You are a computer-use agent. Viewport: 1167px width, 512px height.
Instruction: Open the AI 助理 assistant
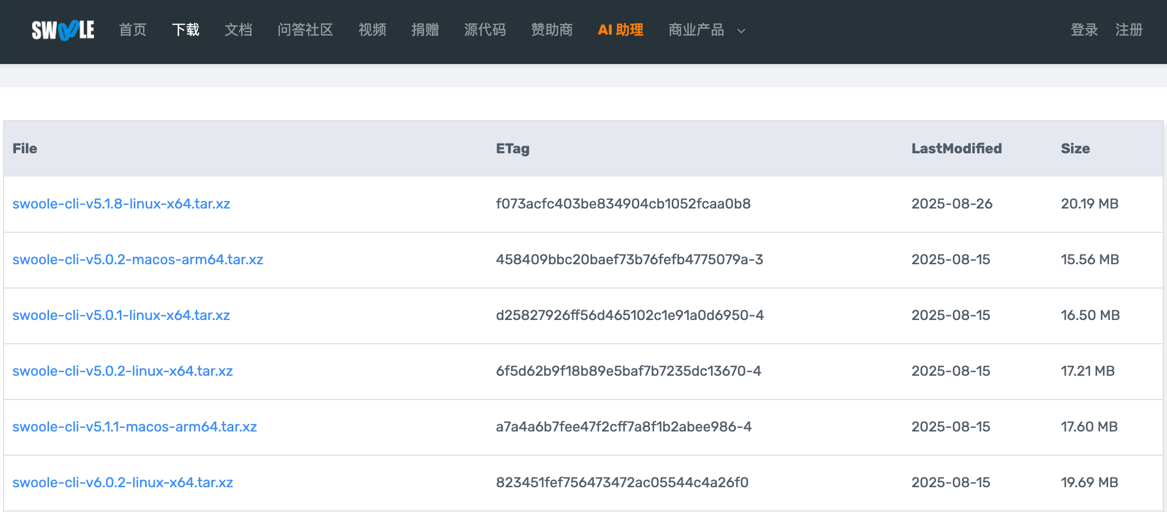(620, 30)
